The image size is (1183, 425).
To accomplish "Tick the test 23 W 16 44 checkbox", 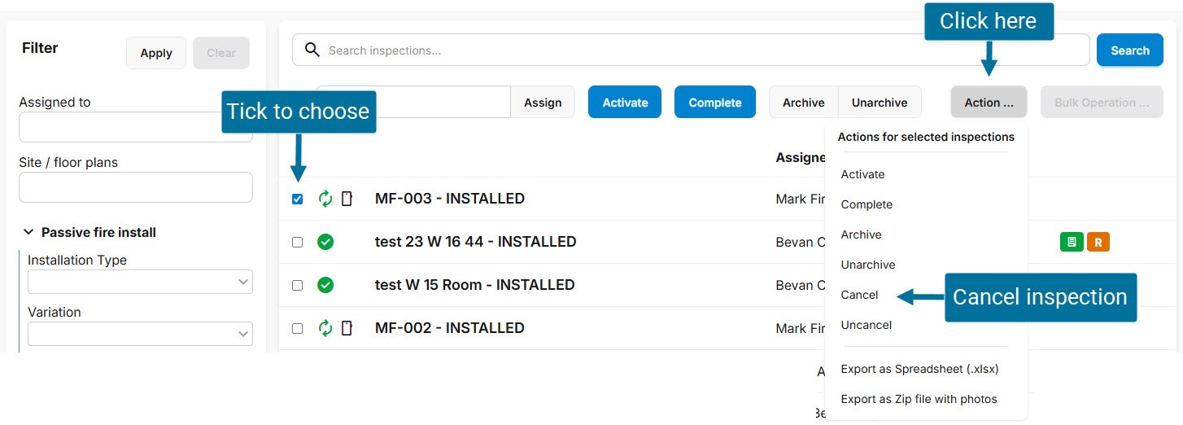I will click(297, 242).
